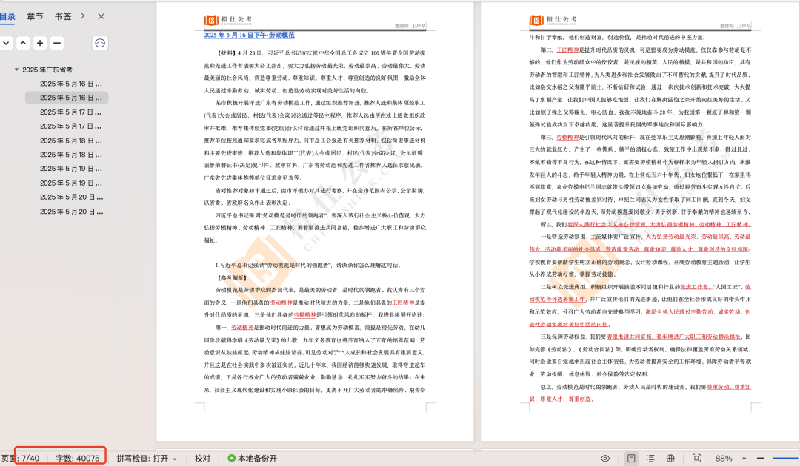Click the 字数 word count indicator
Image resolution: width=800 pixels, height=466 pixels.
coord(77,459)
